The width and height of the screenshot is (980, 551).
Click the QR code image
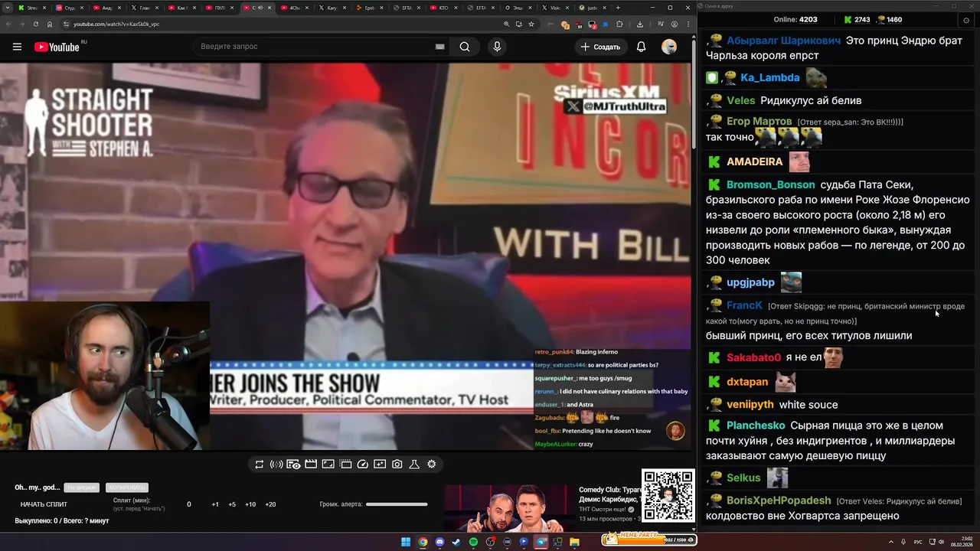(668, 495)
